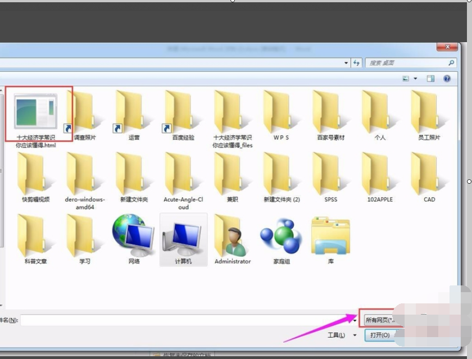The width and height of the screenshot is (472, 359).
Task: Select the 计算机 computer icon
Action: 183,239
